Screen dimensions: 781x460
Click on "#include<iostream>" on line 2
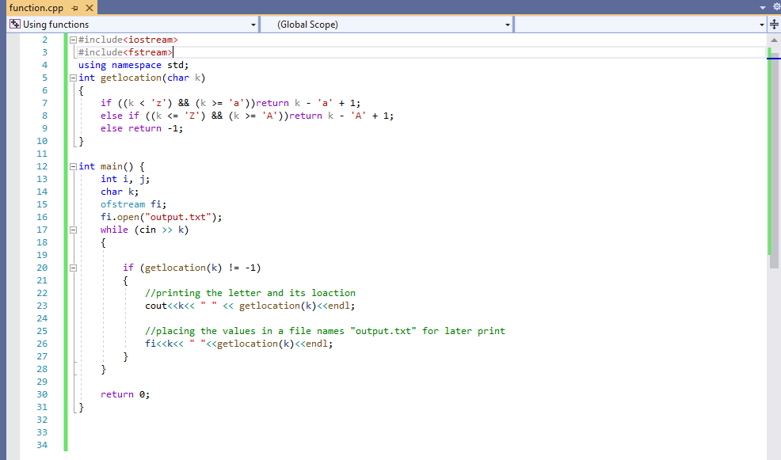pos(128,40)
